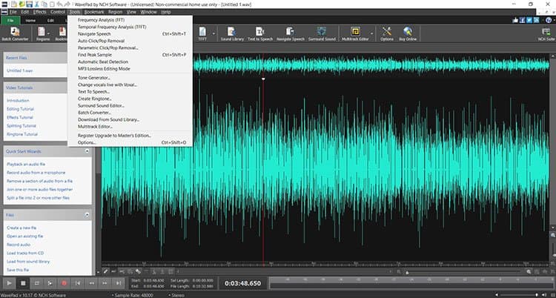This screenshot has height=298, width=556.
Task: Open the Editing Tutorial link
Action: 20,109
